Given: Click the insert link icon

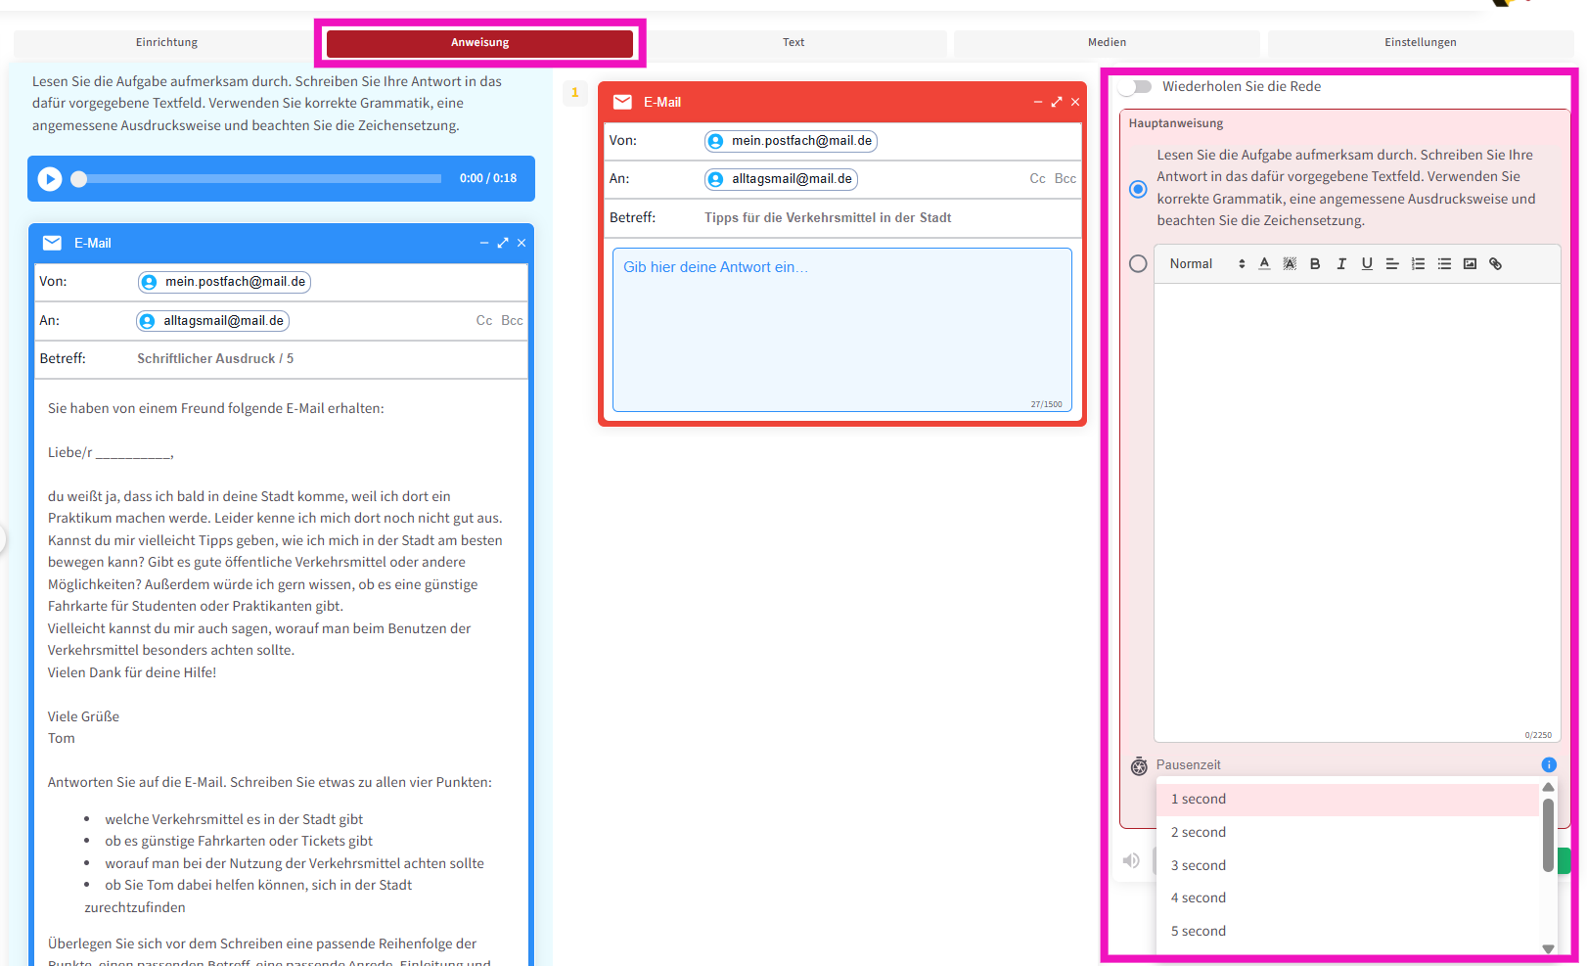Looking at the screenshot, I should click(1495, 264).
